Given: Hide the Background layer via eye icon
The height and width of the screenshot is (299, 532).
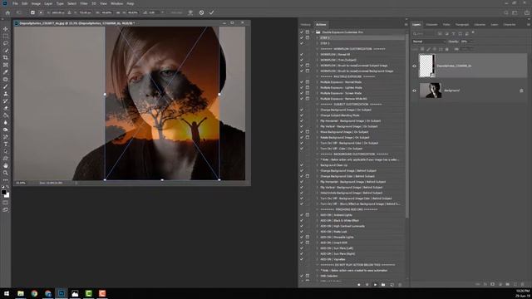Looking at the screenshot, I should coord(414,91).
